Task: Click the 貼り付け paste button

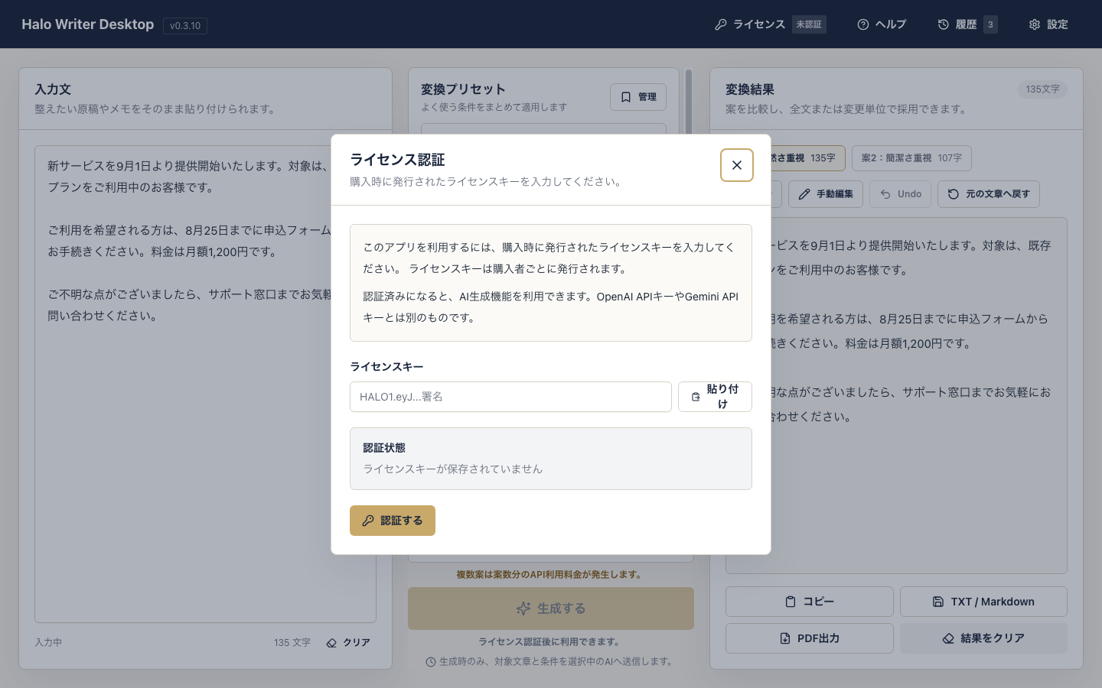Action: [715, 397]
